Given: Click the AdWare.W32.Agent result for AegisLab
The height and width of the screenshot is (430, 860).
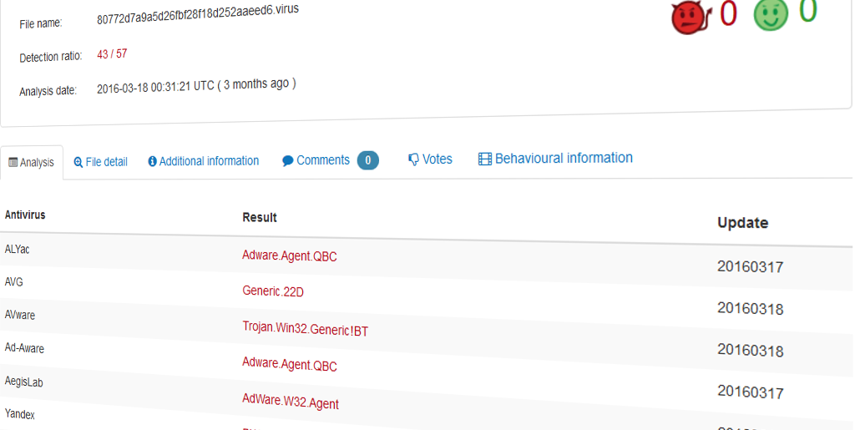Looking at the screenshot, I should [x=291, y=402].
